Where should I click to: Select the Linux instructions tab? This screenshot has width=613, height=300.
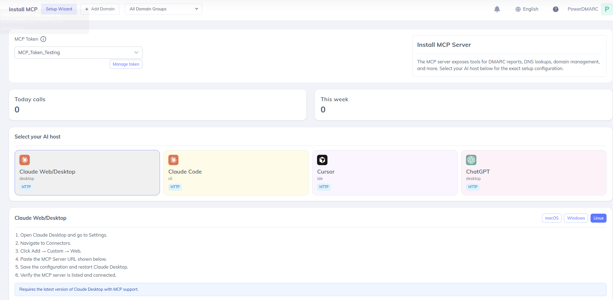598,218
